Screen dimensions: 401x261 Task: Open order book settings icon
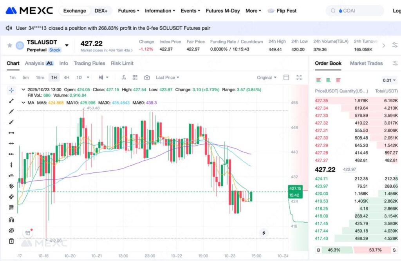point(395,63)
